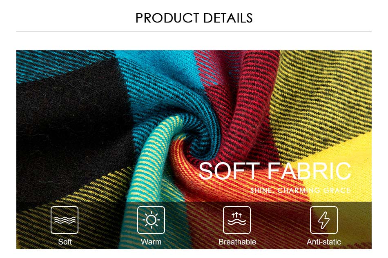Viewport: 388px width, 258px height.
Task: Click the 'Breathable' label text
Action: tap(237, 242)
